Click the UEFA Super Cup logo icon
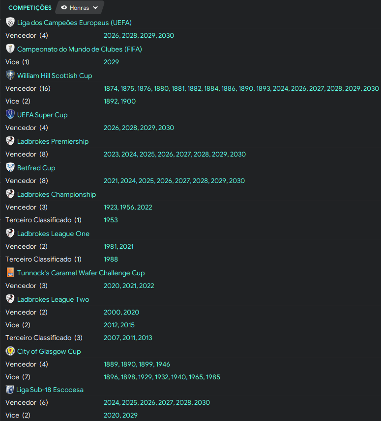Viewport: 381px width, 421px height. (10, 115)
